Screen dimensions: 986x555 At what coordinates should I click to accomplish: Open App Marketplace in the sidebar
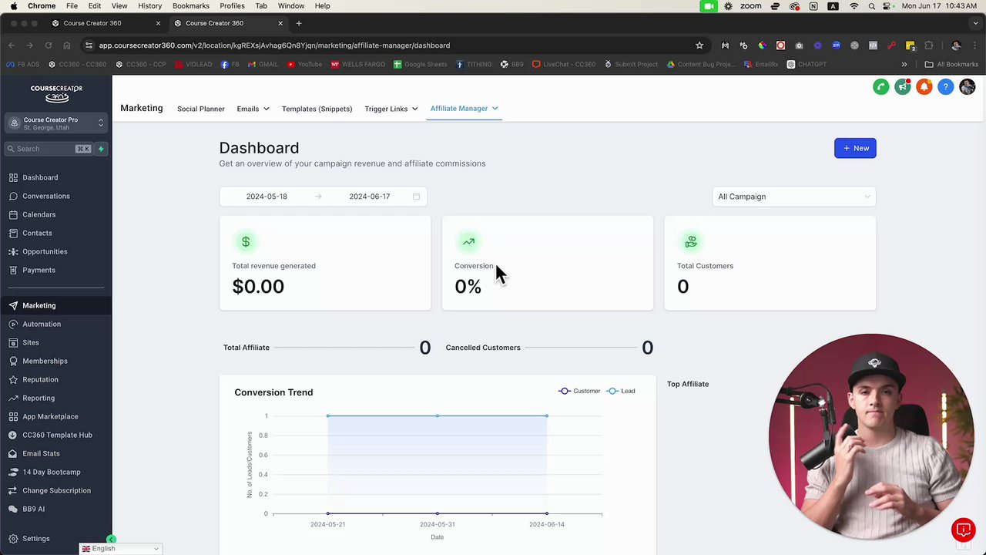(50, 416)
